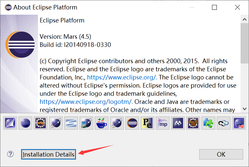Click the large Eclipse logo image
249x167 pixels.
[20, 45]
